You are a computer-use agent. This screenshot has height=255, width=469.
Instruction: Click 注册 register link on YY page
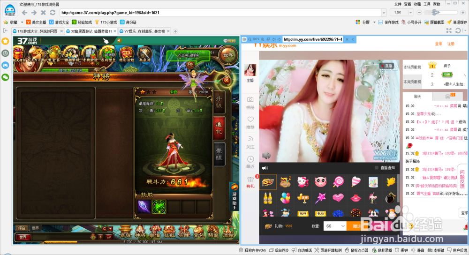tap(451, 44)
